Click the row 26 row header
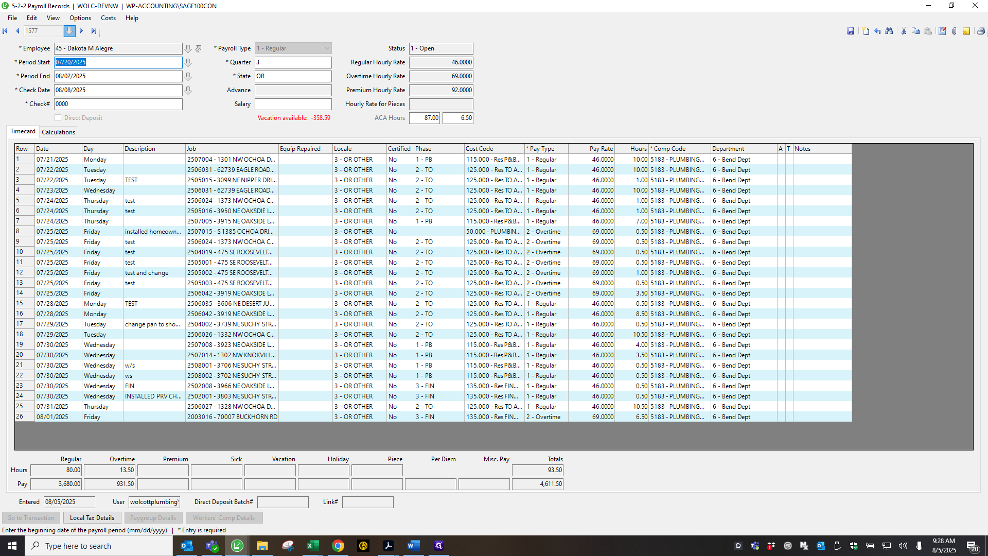The image size is (988, 556). click(24, 416)
